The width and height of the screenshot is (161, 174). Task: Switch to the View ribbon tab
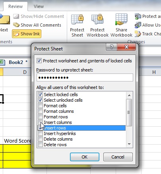coord(39,6)
